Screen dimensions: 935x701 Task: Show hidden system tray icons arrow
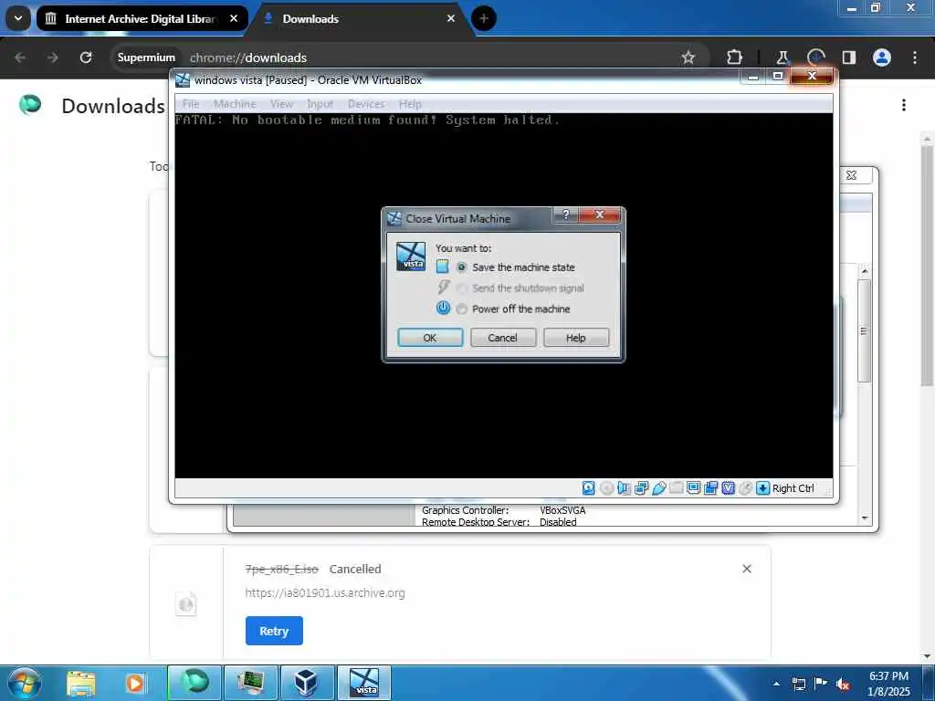coord(776,684)
